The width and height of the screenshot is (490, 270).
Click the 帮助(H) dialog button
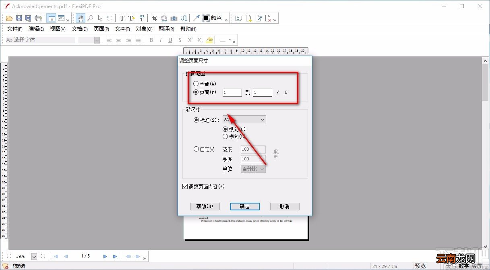tap(205, 206)
